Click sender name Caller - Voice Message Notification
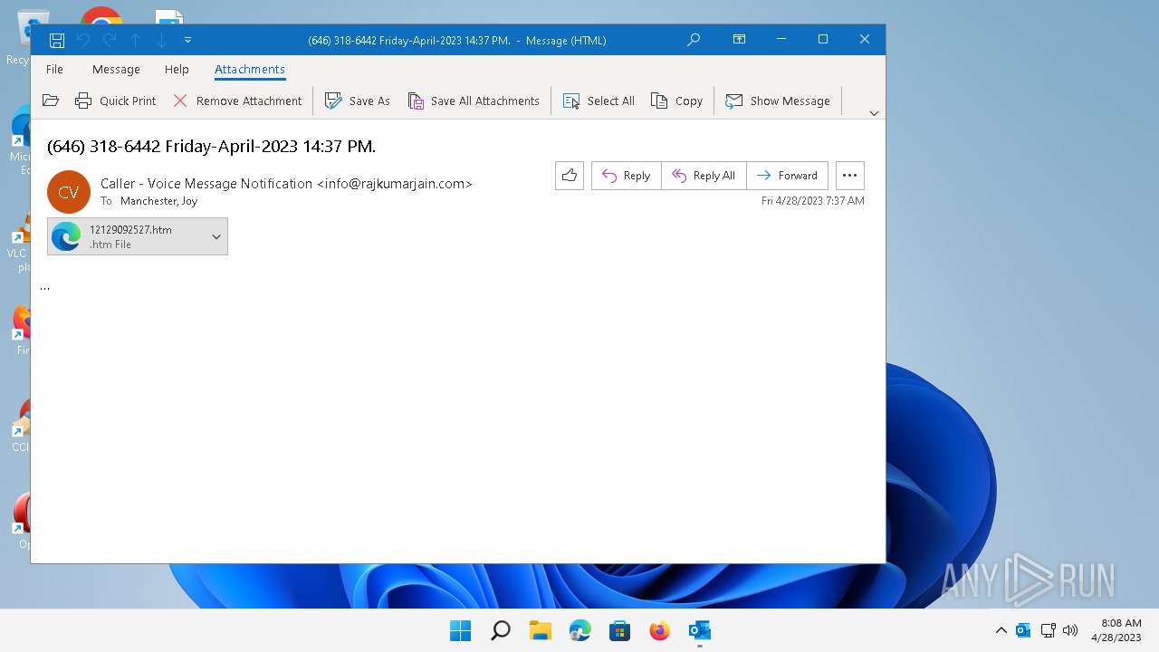This screenshot has height=652, width=1159. click(x=206, y=184)
